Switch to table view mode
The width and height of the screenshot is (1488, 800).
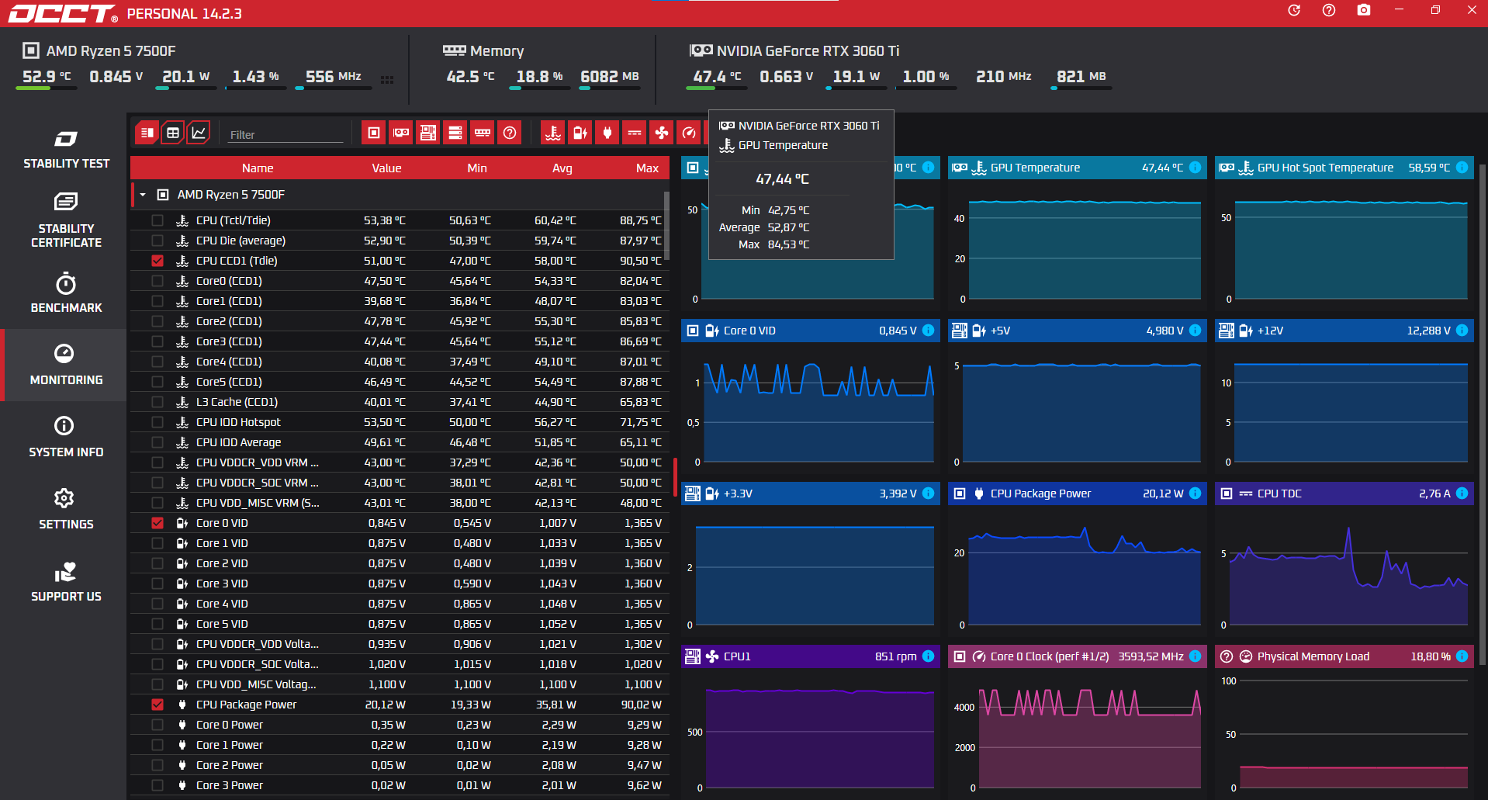point(173,133)
